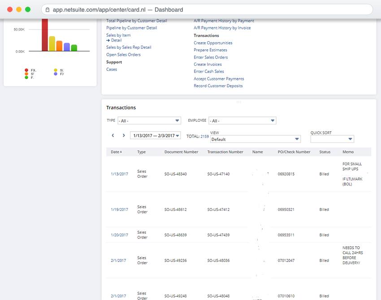Open the Cases support link

pyautogui.click(x=112, y=69)
